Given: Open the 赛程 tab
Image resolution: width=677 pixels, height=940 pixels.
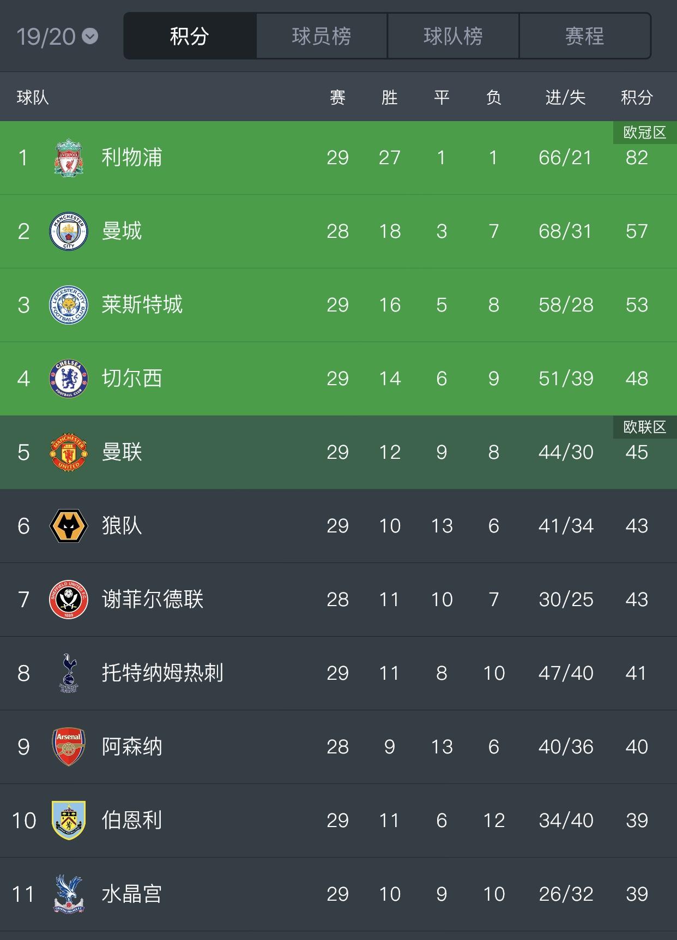Looking at the screenshot, I should click(585, 37).
